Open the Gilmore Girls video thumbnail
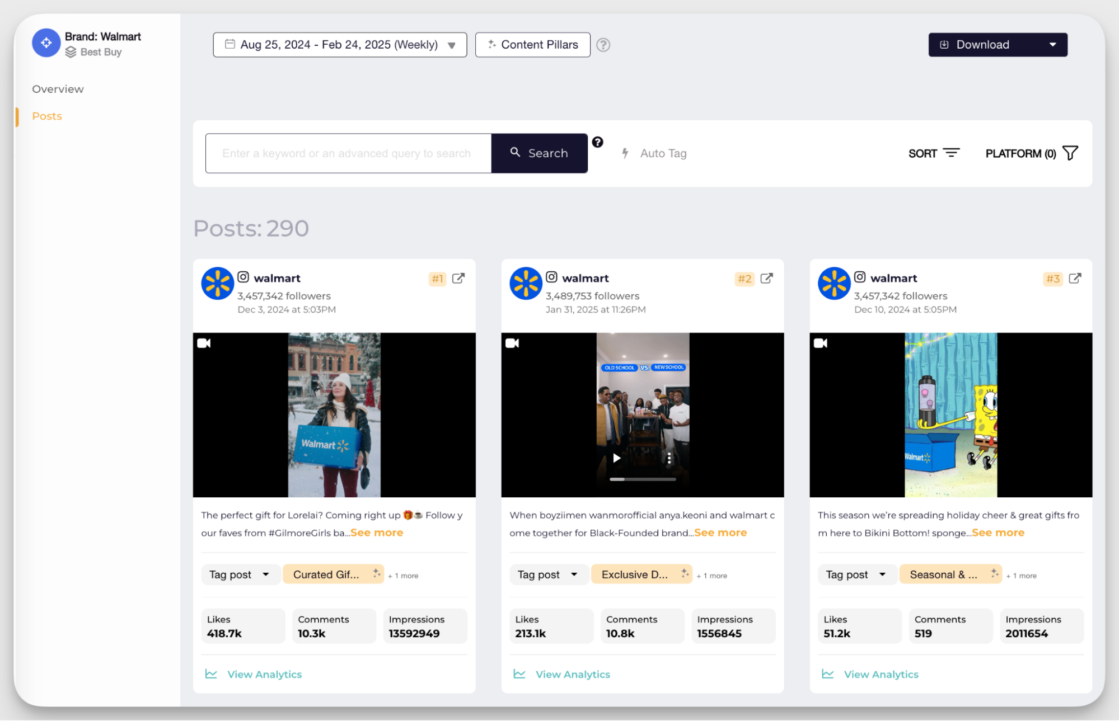The image size is (1119, 721). point(334,415)
